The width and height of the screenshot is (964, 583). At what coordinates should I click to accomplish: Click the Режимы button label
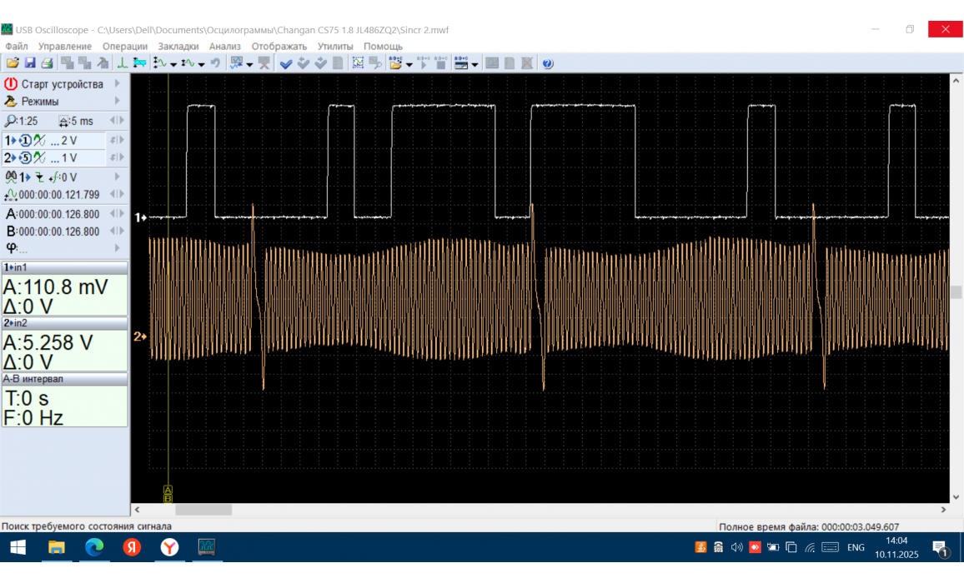40,102
